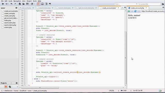Open the Navigation menu
Viewport: 165px width, 93px height.
tap(17, 1)
